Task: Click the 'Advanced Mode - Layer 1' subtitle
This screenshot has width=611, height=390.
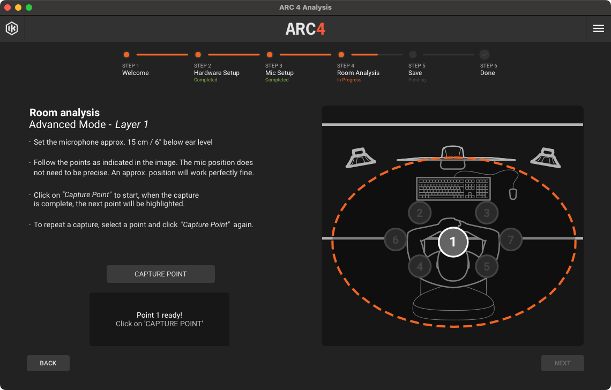Action: pos(89,125)
